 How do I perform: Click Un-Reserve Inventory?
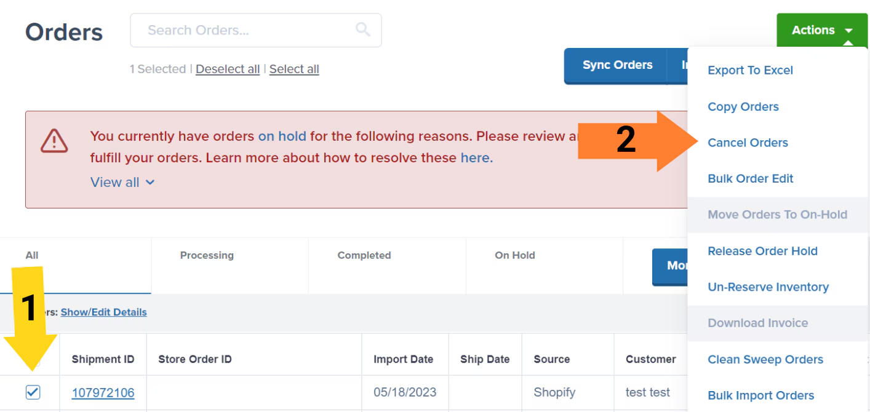point(768,287)
